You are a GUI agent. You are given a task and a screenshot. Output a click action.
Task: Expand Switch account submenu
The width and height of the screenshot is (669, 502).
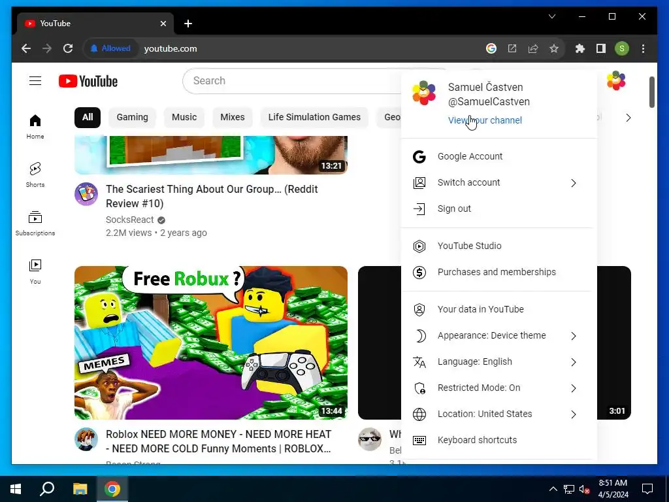(x=574, y=183)
